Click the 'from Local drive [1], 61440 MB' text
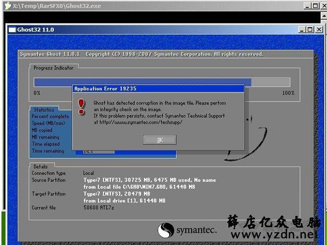The image size is (327, 245). click(x=125, y=201)
